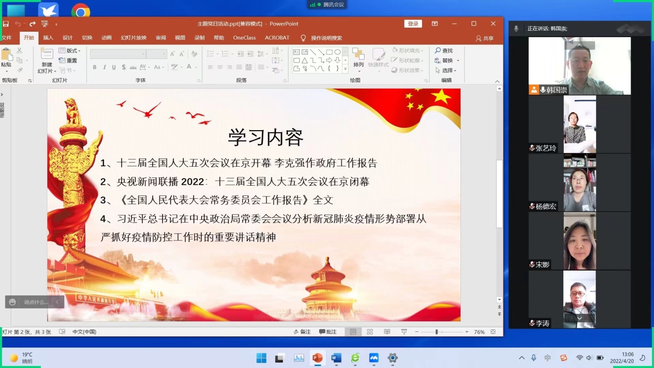Viewport: 654px width, 368px height.
Task: Click the Share (共享) button
Action: [484, 38]
